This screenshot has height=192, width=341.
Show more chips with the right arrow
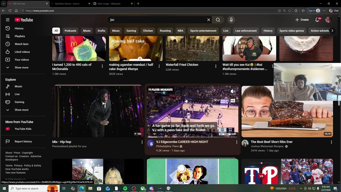coord(332,31)
